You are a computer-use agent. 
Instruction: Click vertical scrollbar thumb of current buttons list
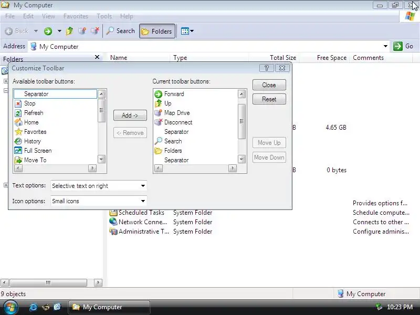point(241,121)
